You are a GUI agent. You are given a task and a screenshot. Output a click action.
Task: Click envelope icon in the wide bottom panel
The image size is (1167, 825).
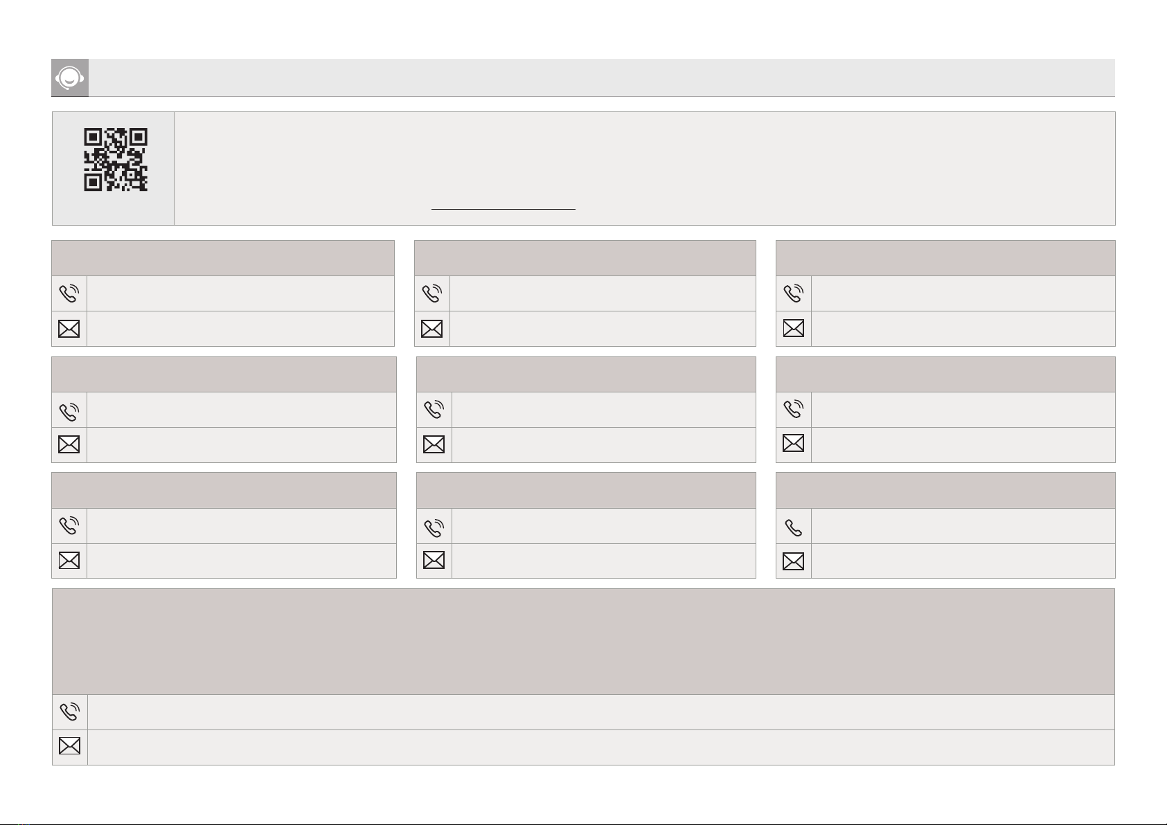coord(69,747)
